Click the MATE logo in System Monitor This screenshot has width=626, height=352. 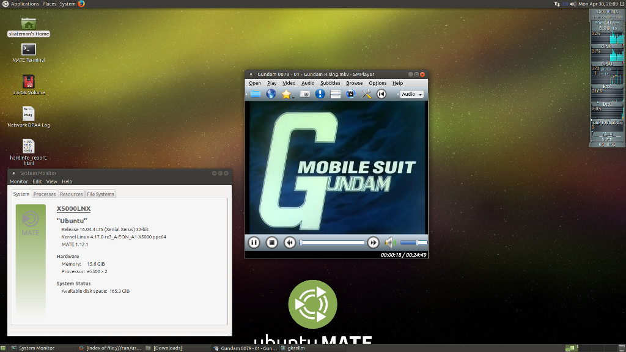(31, 224)
